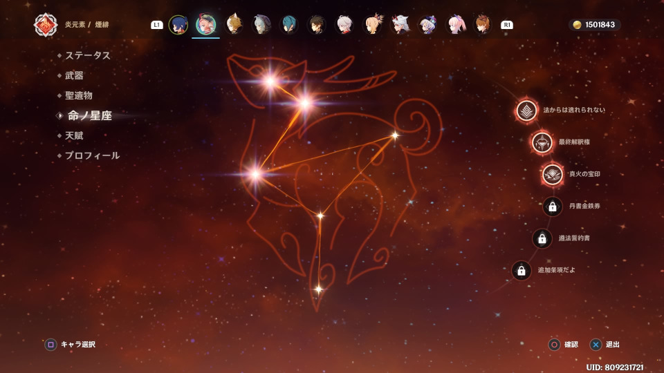Viewport: 664px width, 373px height.
Task: Click L1 to go to previous character
Action: [x=157, y=25]
